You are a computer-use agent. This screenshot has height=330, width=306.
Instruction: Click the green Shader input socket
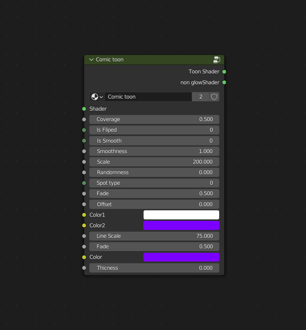84,109
